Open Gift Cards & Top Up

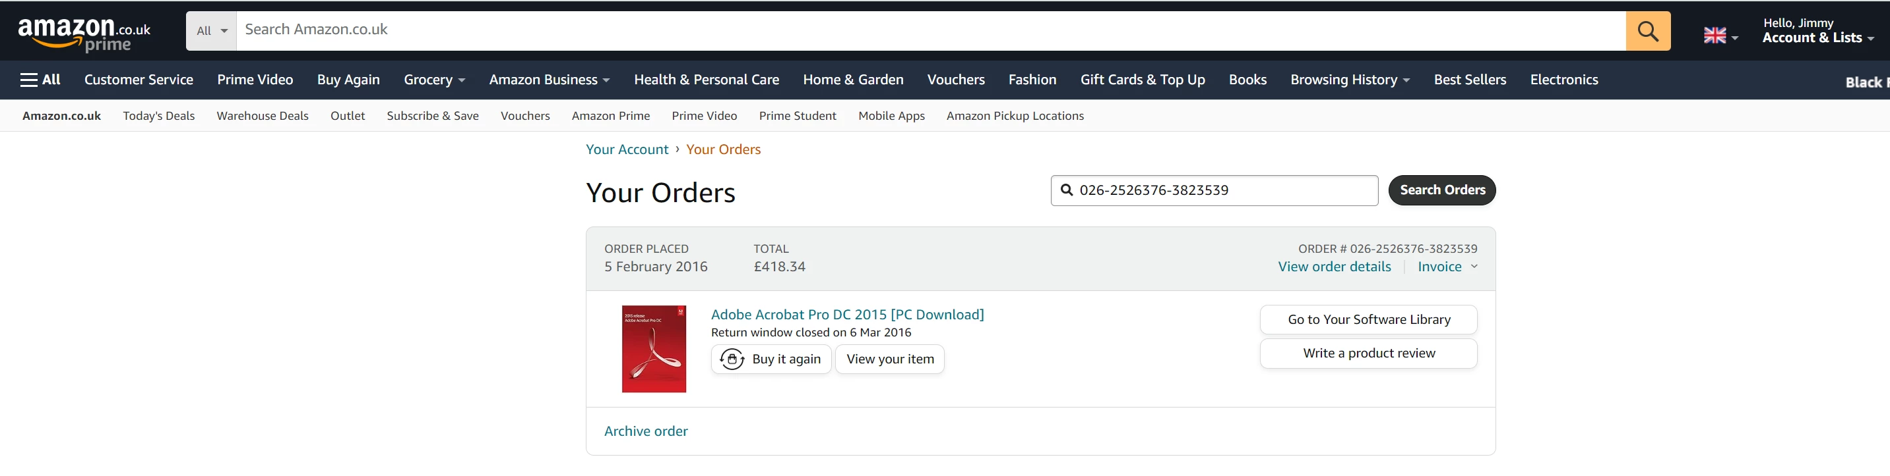tap(1143, 80)
